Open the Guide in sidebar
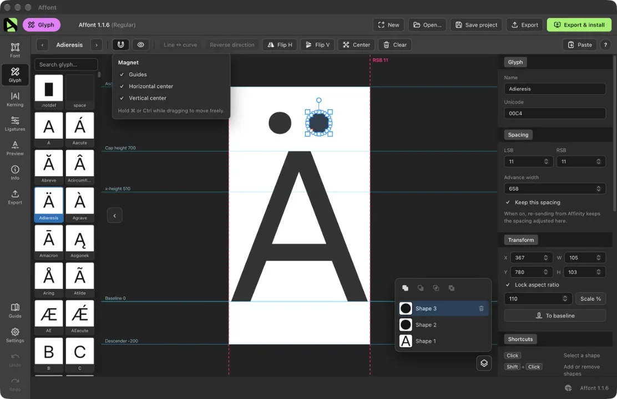Image resolution: width=617 pixels, height=399 pixels. 15,310
